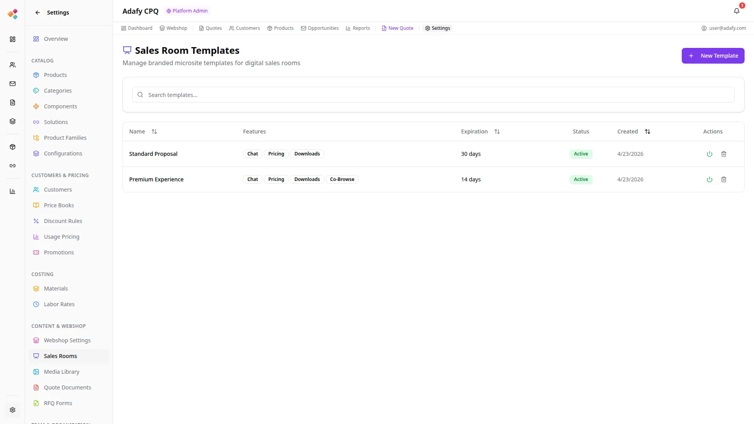This screenshot has height=424, width=754.
Task: Select Media Library in settings sidebar
Action: (62, 372)
